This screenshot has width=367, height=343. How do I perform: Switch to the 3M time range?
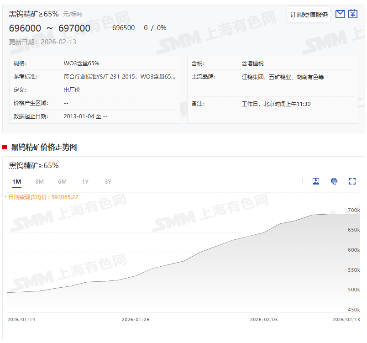click(40, 182)
